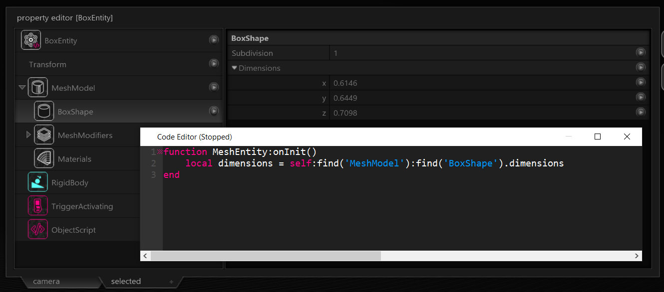Click the x dimension value field
664x292 pixels.
(481, 83)
